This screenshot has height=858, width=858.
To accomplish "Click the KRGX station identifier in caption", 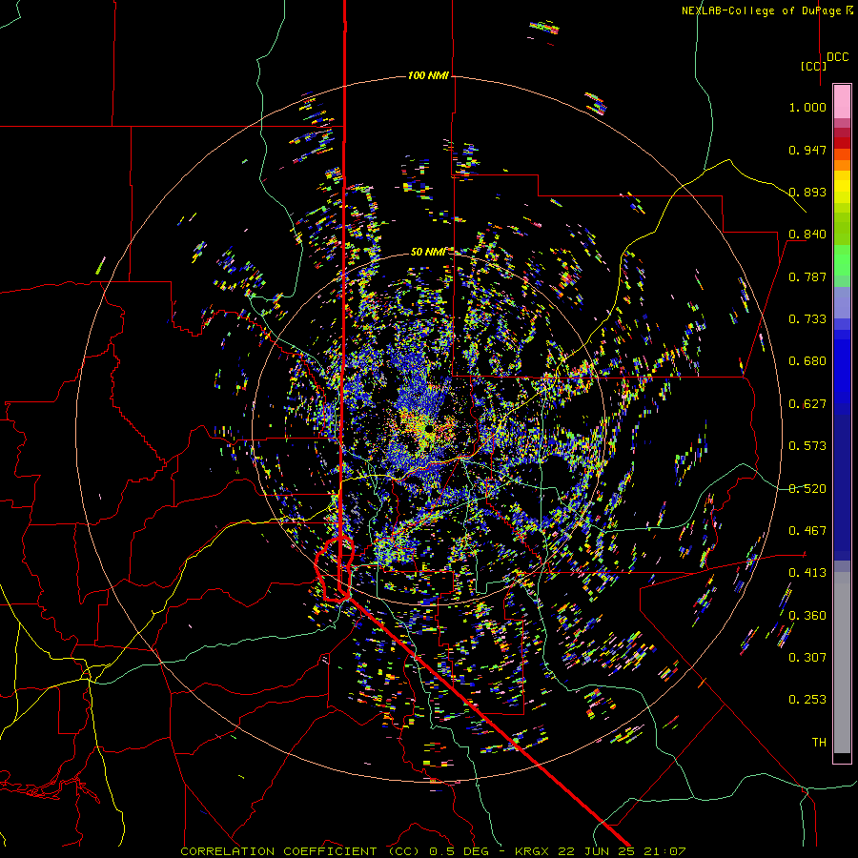I will coord(532,851).
